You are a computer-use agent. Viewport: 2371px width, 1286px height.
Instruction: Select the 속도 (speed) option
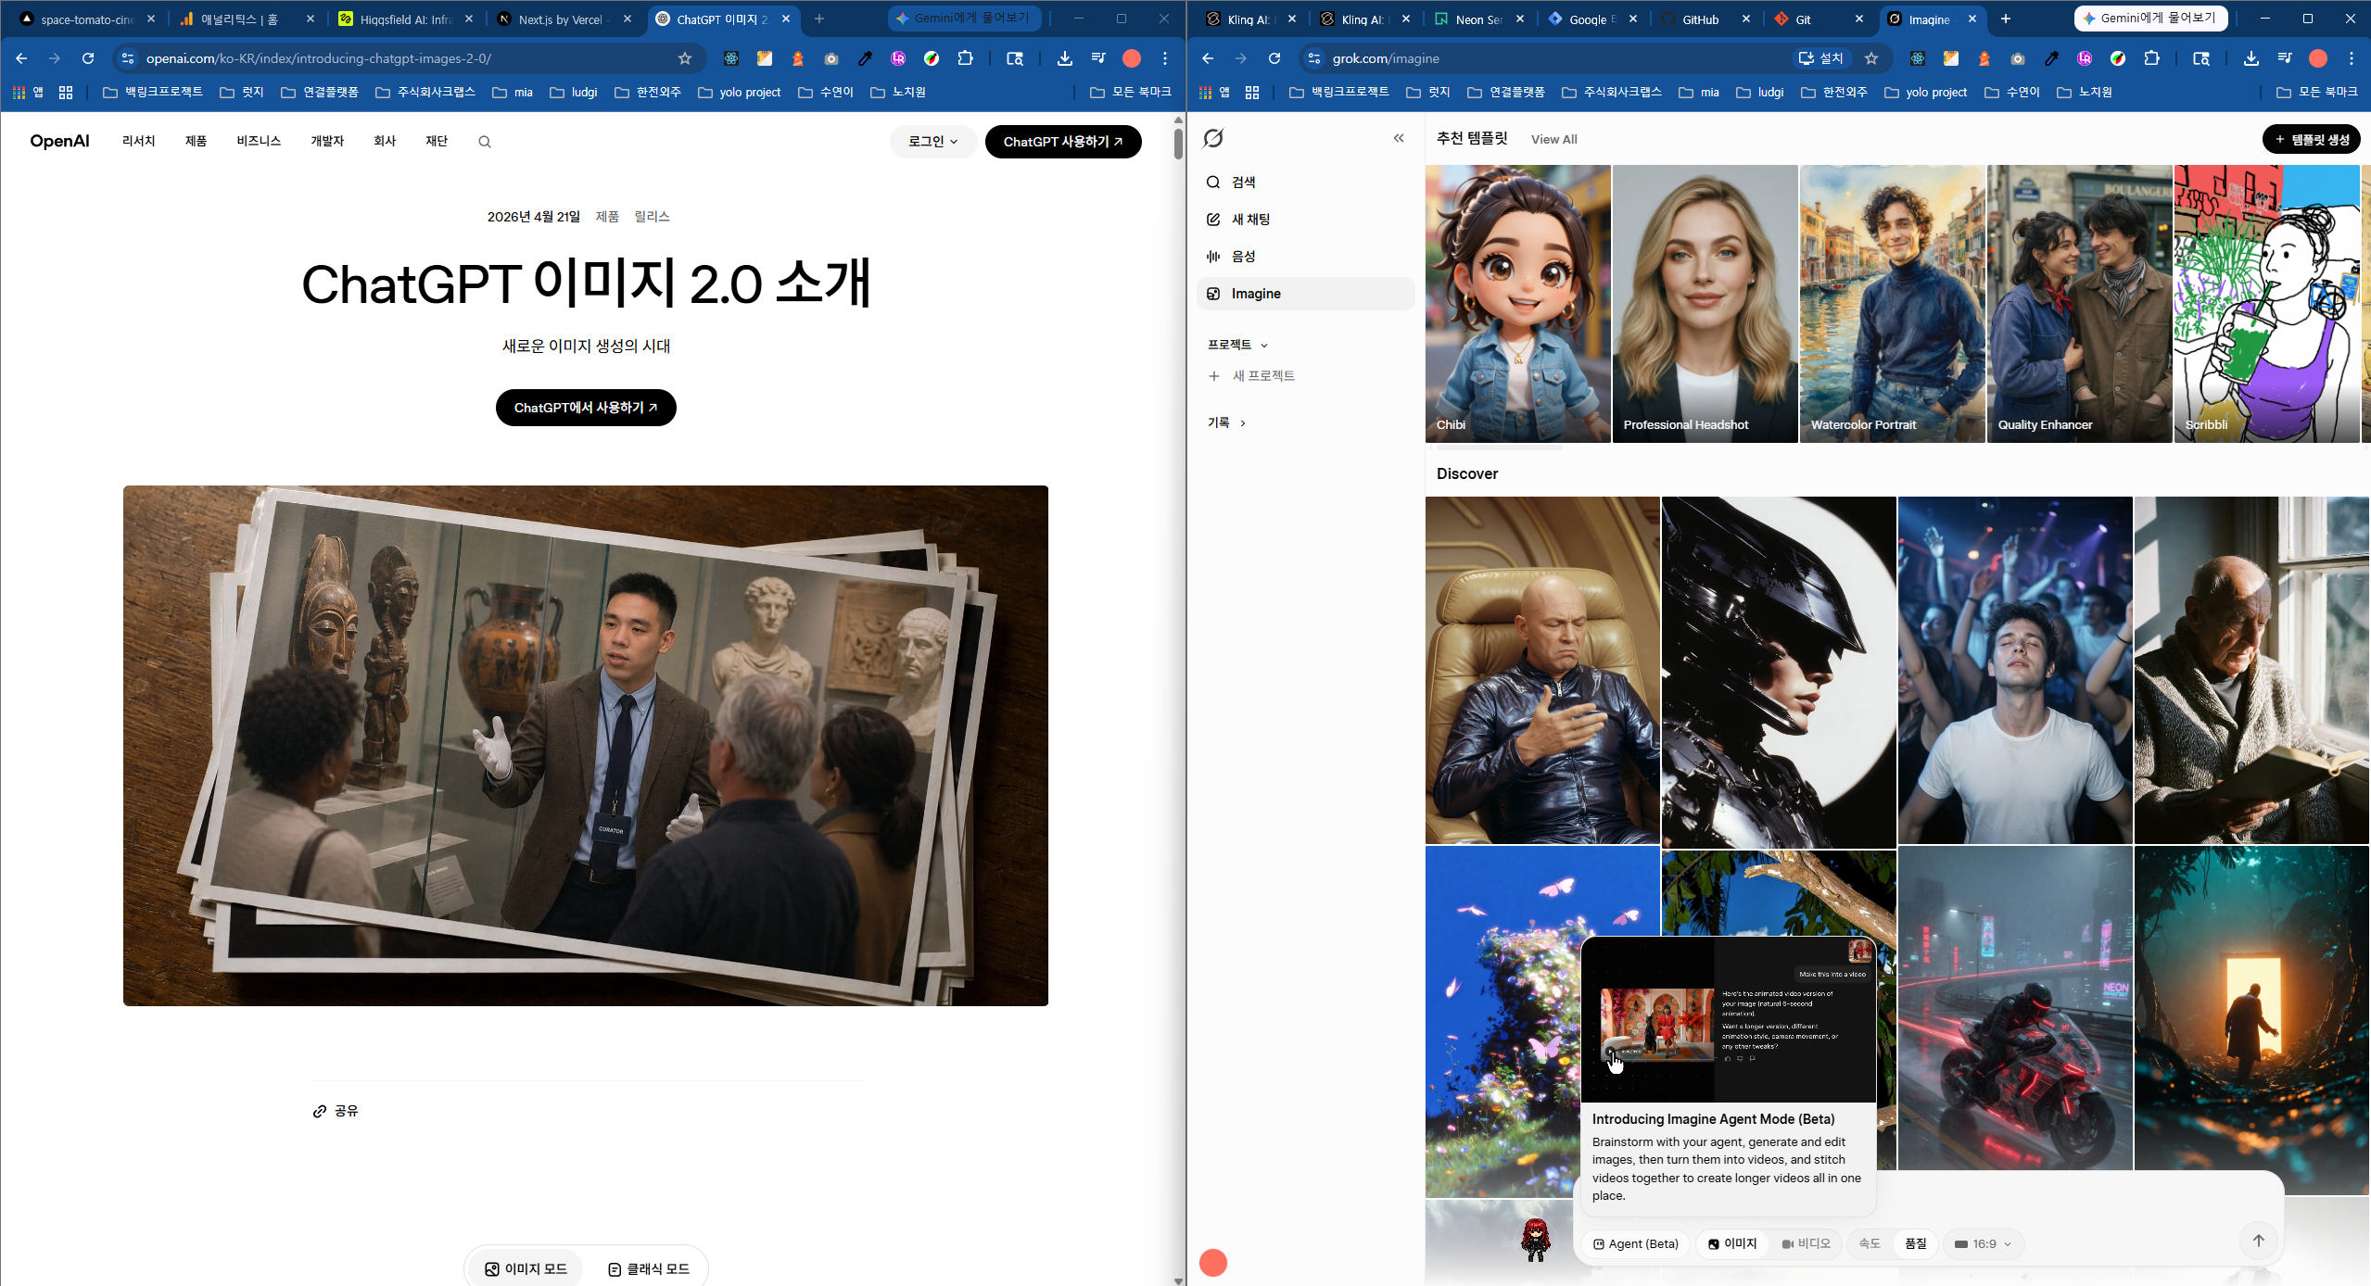(x=1870, y=1244)
